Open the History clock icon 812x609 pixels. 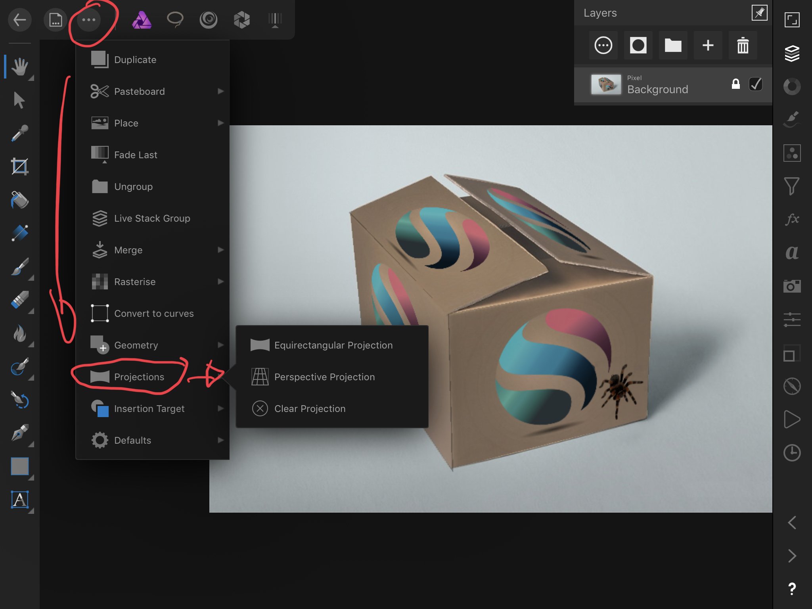792,453
